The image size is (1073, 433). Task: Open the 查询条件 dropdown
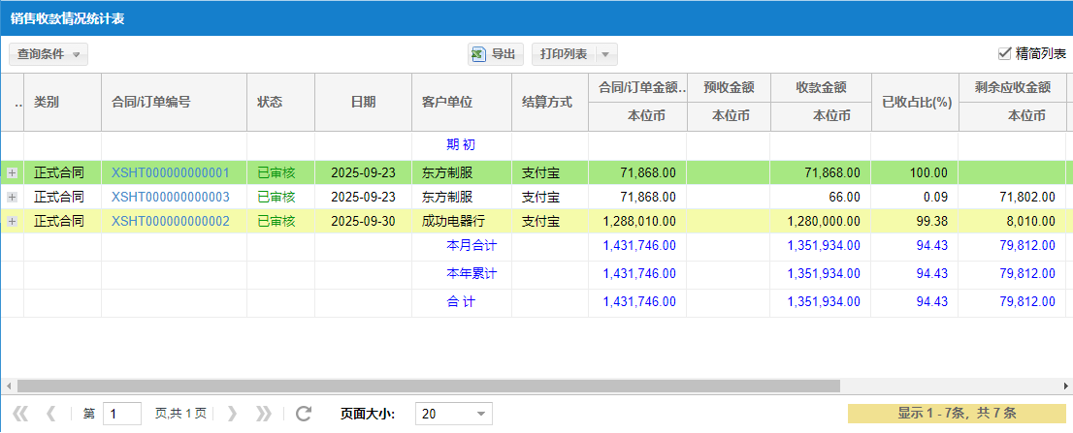click(49, 54)
